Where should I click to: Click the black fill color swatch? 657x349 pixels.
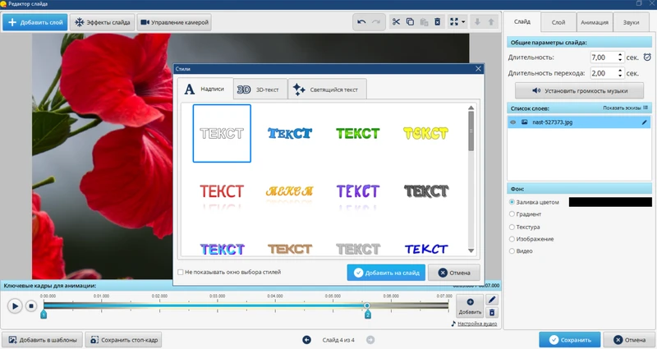point(609,202)
